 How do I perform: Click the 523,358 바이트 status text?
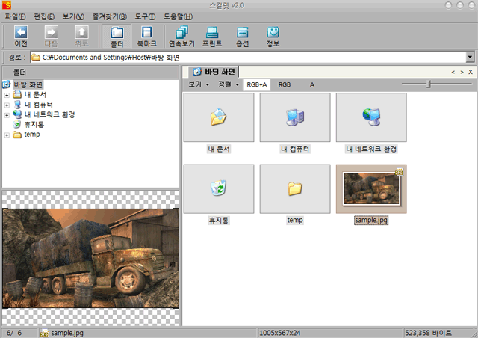pos(428,333)
